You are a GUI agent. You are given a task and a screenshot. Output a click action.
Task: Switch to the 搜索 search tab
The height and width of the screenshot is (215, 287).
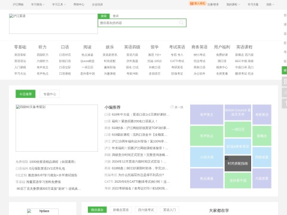(x=103, y=16)
